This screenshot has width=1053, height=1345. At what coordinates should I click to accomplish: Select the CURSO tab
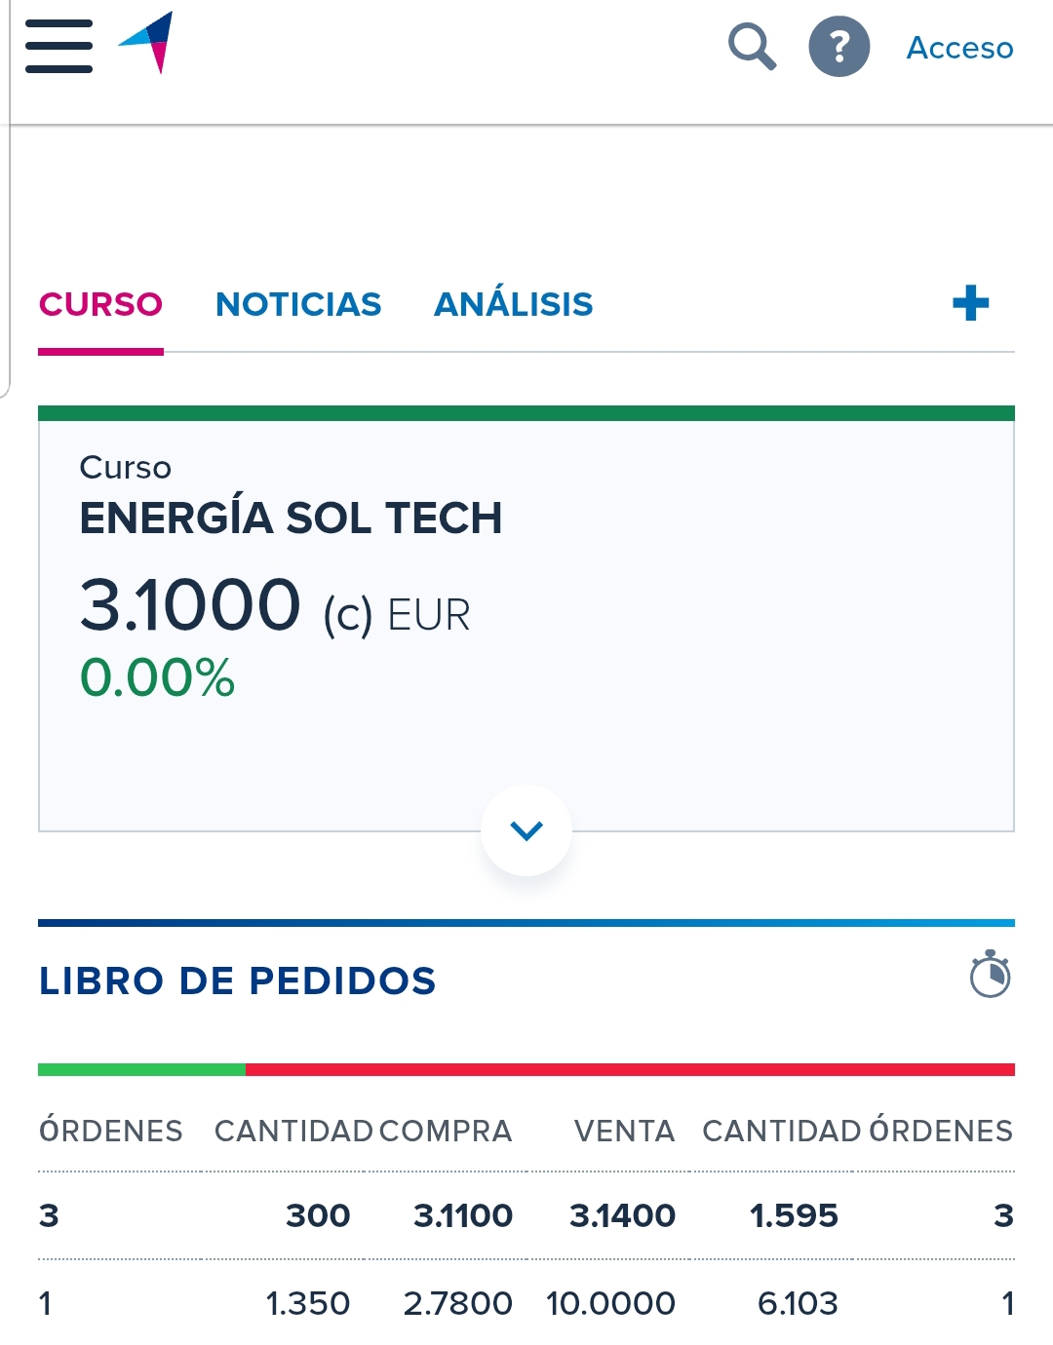point(100,304)
